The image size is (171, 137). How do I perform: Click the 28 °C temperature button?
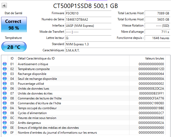[14, 47]
